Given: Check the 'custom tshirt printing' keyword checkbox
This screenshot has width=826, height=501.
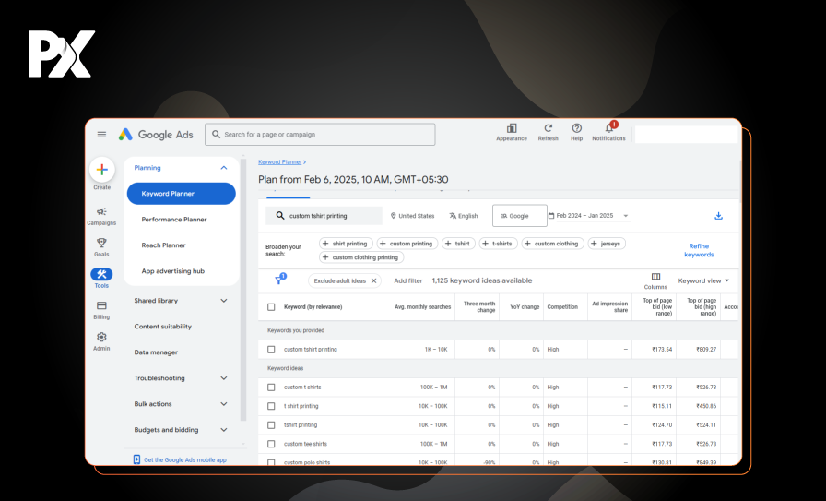Looking at the screenshot, I should [x=271, y=350].
